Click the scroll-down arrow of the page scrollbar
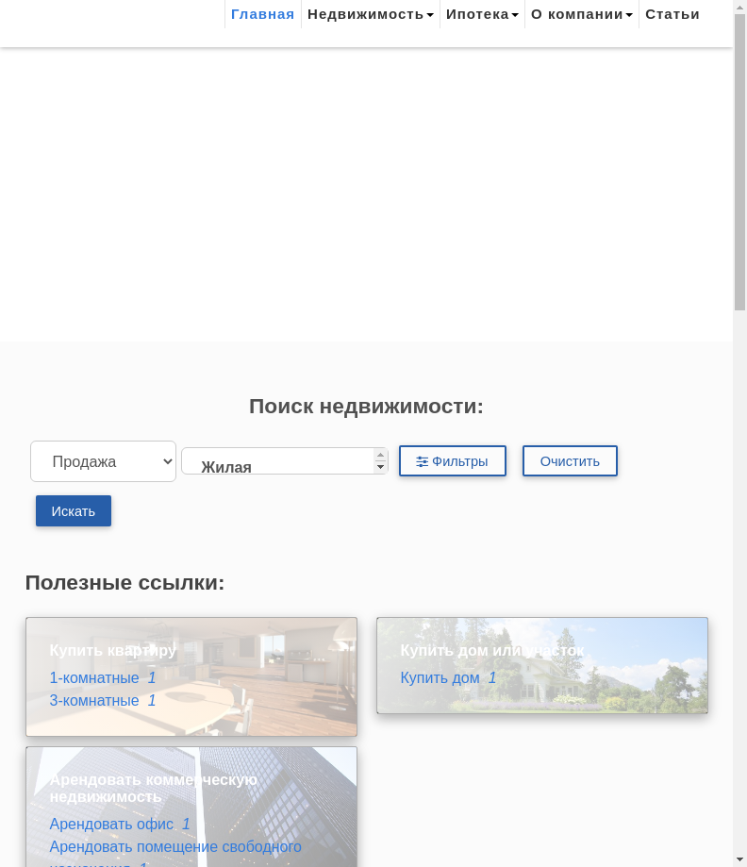This screenshot has width=747, height=867. tap(739, 859)
